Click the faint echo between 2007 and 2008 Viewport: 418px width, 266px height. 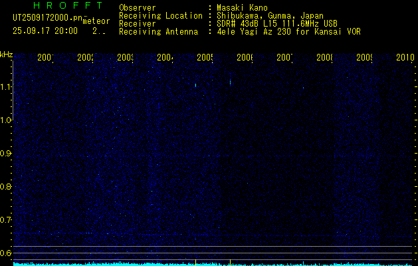304,88
